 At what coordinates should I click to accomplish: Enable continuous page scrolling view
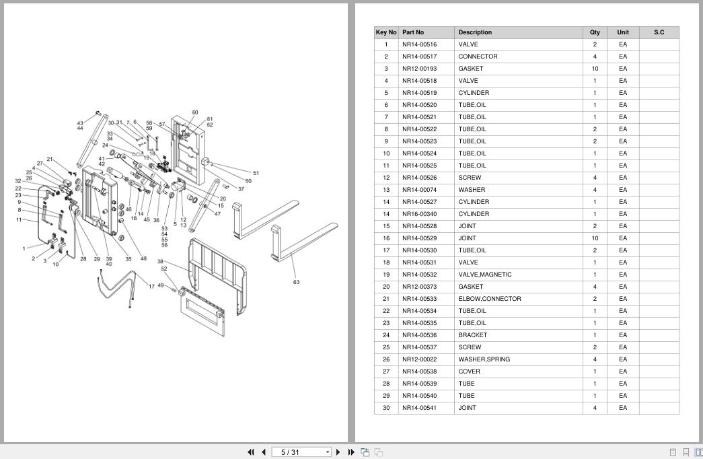686,452
